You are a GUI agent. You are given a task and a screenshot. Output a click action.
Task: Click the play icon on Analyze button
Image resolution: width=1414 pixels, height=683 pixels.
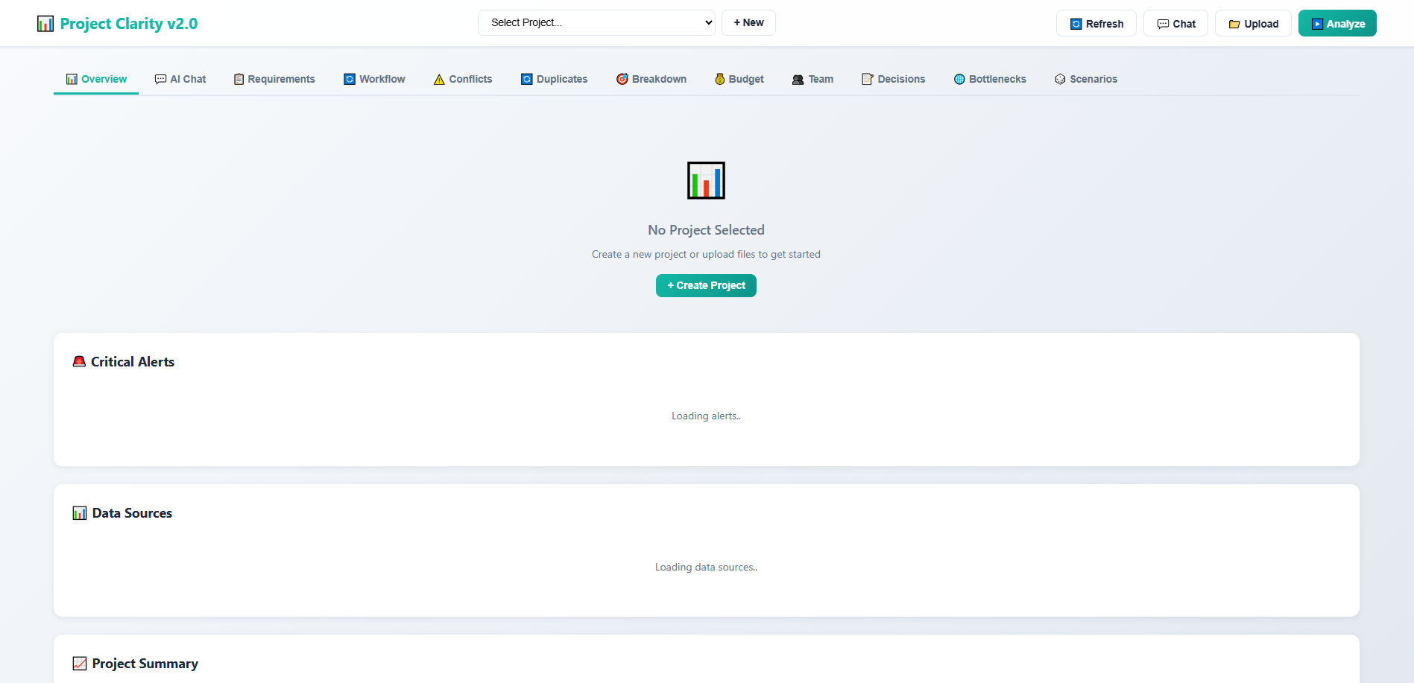[x=1317, y=24]
